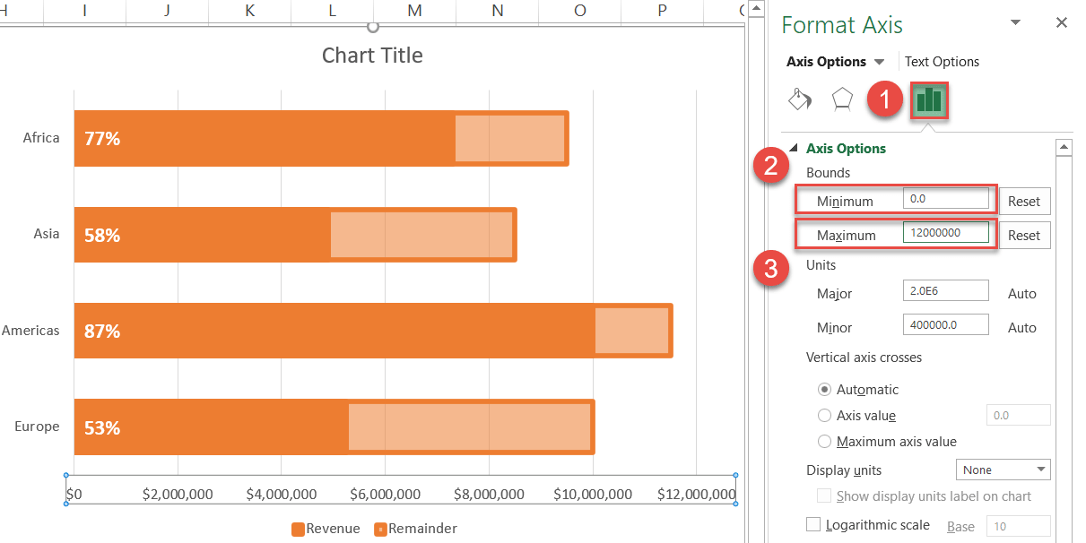Select the Automatic axis crosses option
This screenshot has height=543, width=1086.
click(x=824, y=390)
